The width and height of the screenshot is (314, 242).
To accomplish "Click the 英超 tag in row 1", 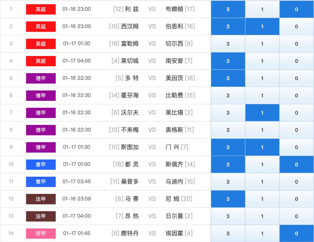I will point(41,9).
